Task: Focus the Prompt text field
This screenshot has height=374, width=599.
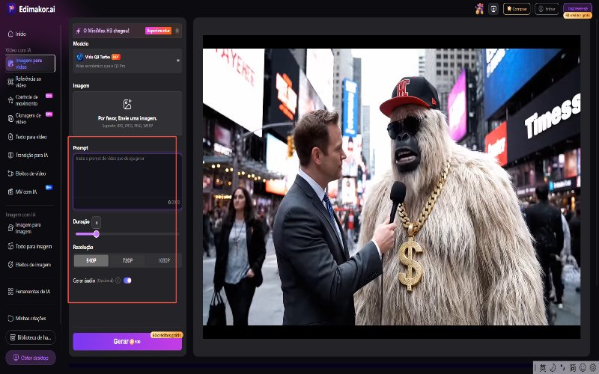Action: point(127,181)
